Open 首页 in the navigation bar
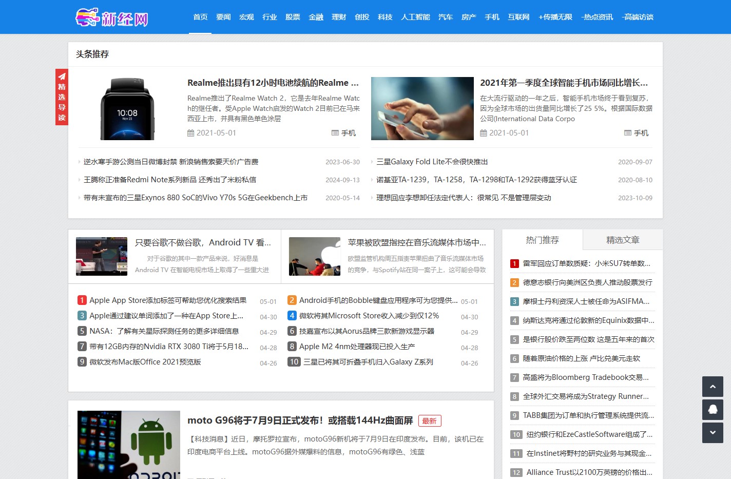This screenshot has width=731, height=479. [200, 17]
